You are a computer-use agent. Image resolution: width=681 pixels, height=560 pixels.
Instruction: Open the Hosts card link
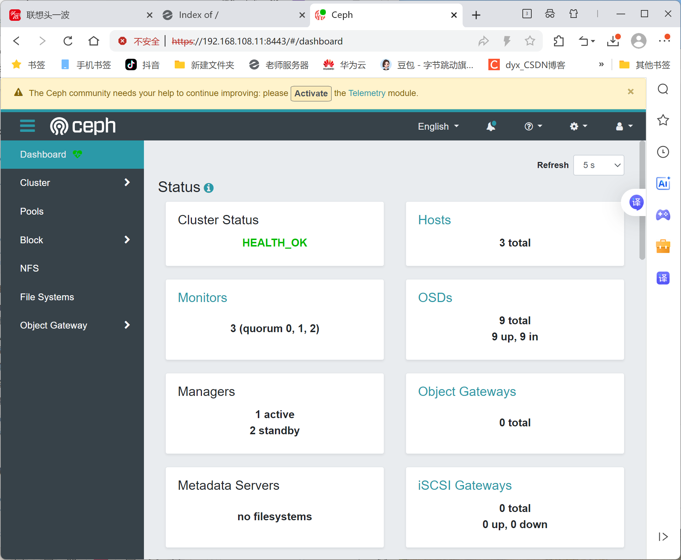[x=434, y=220]
